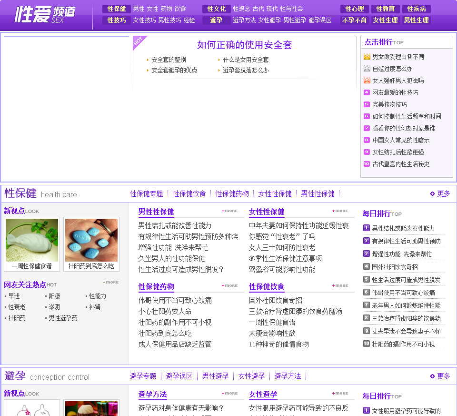Open +more for 男性性保健 column
The image size is (457, 416).
[229, 211]
